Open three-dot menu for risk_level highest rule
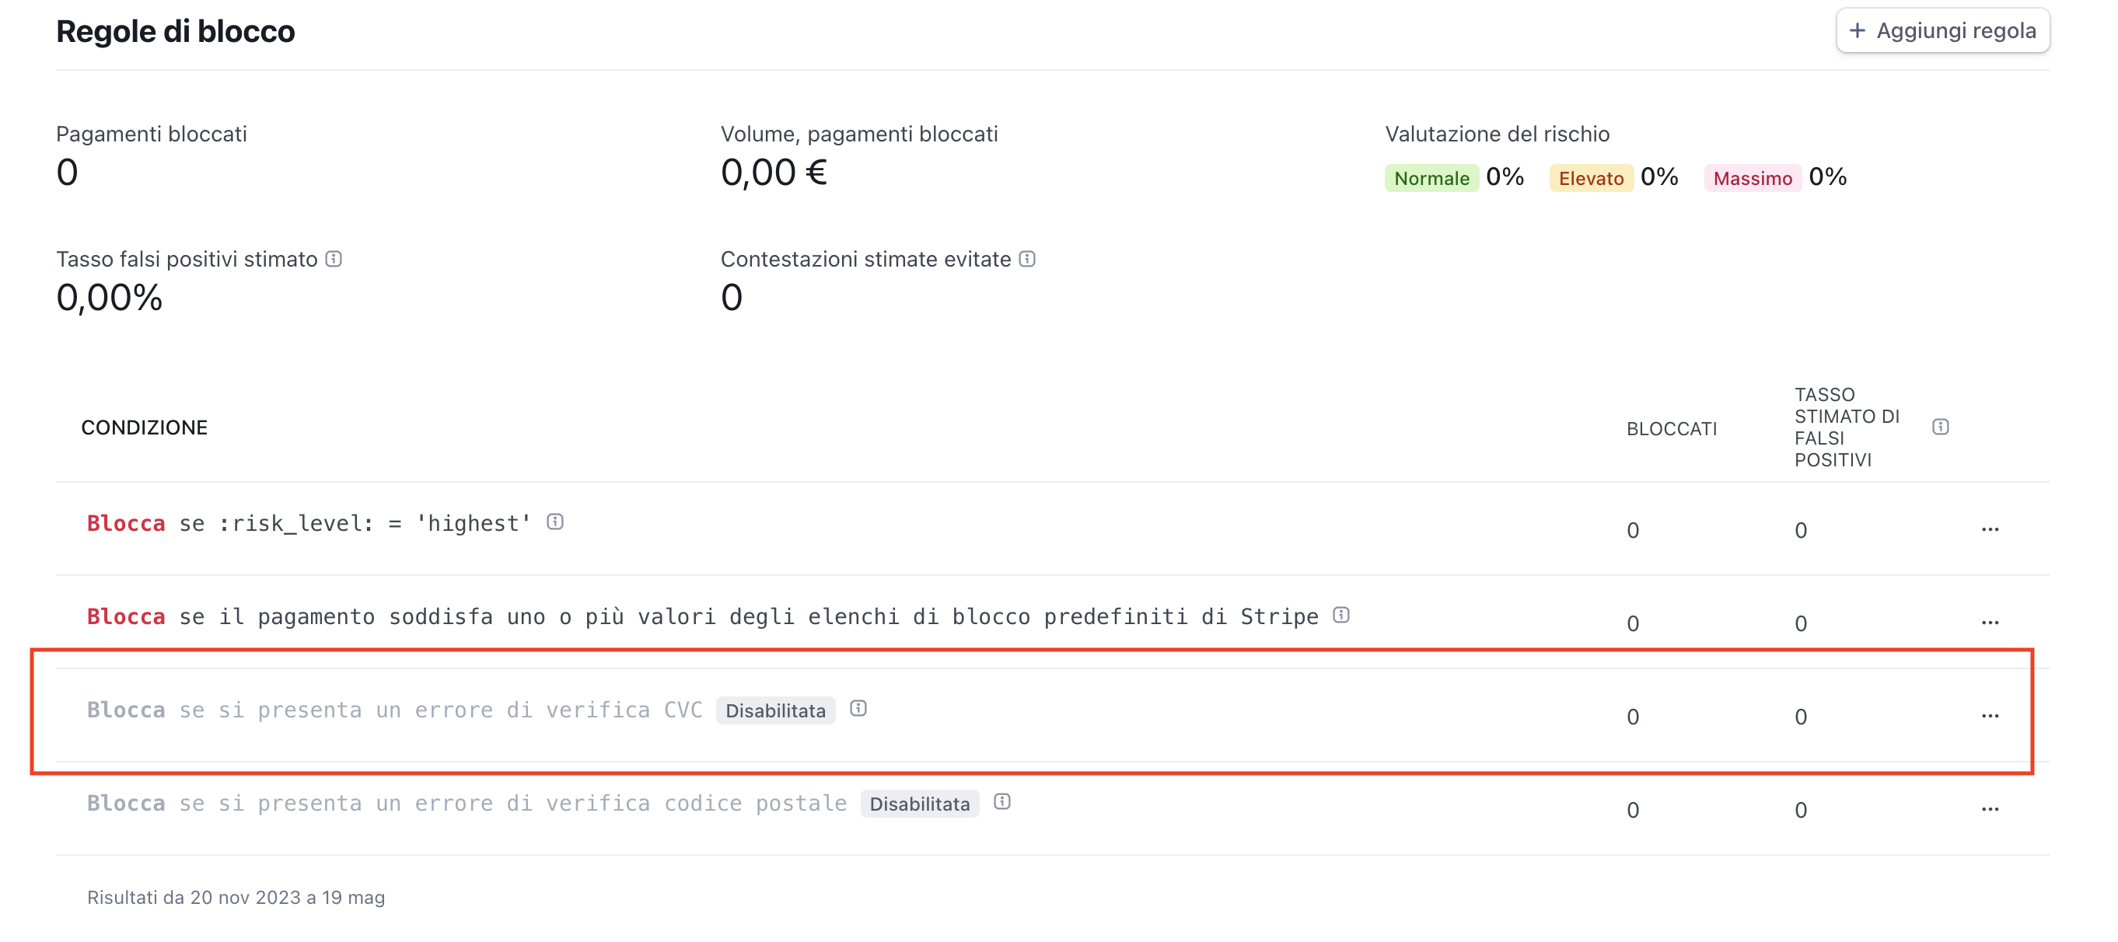Image resolution: width=2118 pixels, height=942 pixels. point(1990,529)
